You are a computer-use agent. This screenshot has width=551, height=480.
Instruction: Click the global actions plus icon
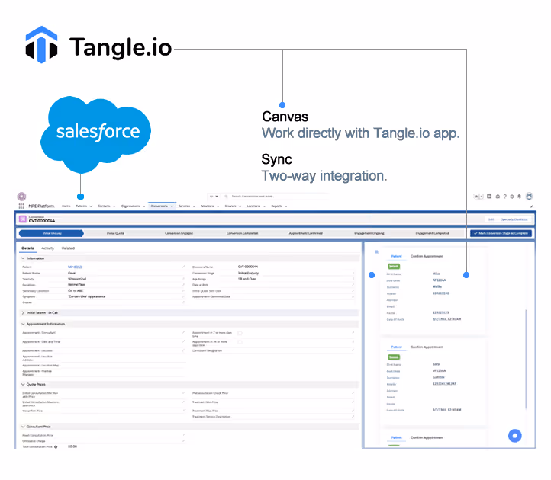[x=489, y=197]
